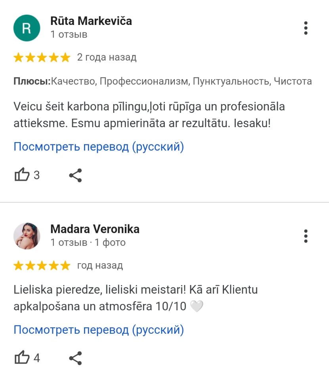Open Madara's "1 отзыв · 1 фото" info

coord(88,242)
